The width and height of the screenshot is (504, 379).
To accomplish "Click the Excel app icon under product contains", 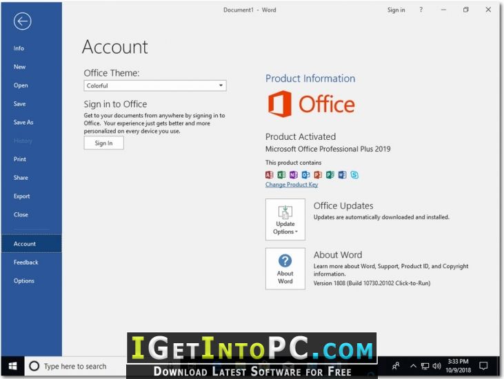I will tap(281, 175).
